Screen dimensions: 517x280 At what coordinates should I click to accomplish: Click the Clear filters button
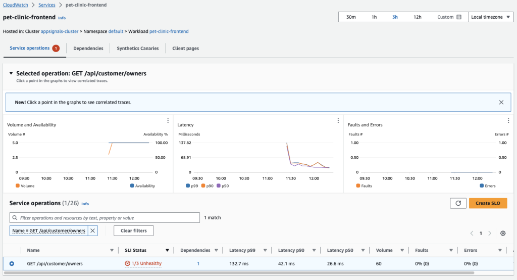[x=133, y=230]
